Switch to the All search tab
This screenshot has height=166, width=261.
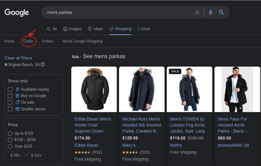pyautogui.click(x=52, y=29)
